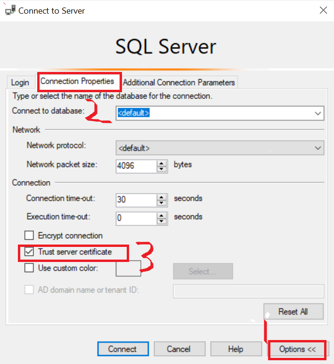Switch to the Login tab
The width and height of the screenshot is (334, 364).
[20, 82]
